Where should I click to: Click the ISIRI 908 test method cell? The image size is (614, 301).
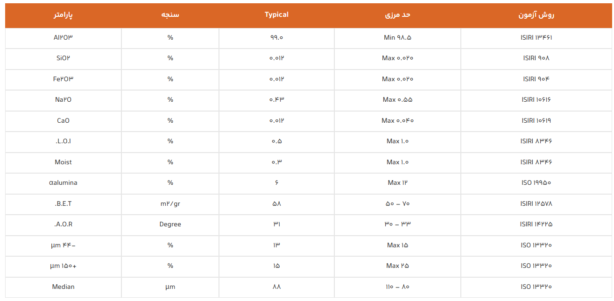point(536,58)
